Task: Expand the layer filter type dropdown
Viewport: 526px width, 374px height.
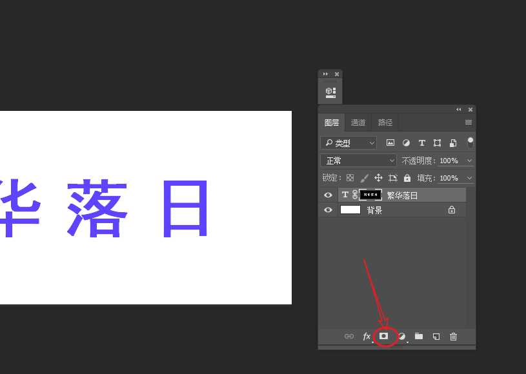Action: 372,143
